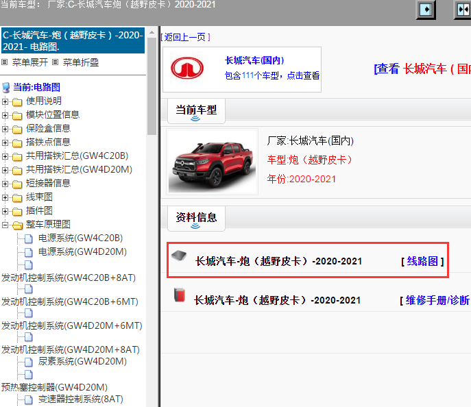This screenshot has height=407, width=471.
Task: Select the 使用说明 folder label
Action: pyautogui.click(x=44, y=101)
